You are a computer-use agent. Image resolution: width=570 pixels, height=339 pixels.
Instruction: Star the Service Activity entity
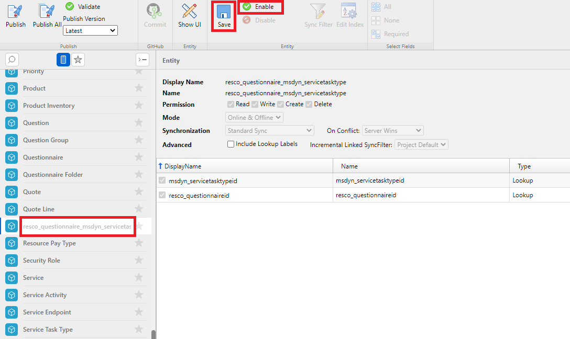click(138, 295)
